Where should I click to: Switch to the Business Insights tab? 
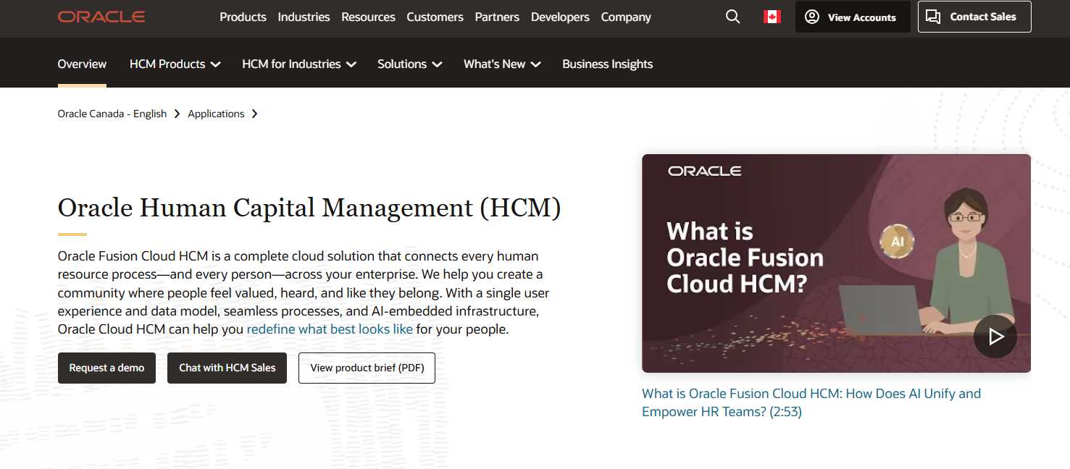pos(607,64)
